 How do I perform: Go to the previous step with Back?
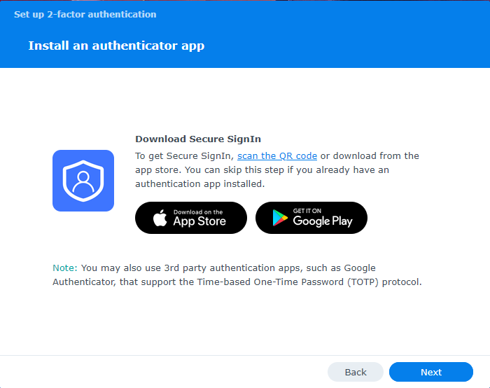356,372
